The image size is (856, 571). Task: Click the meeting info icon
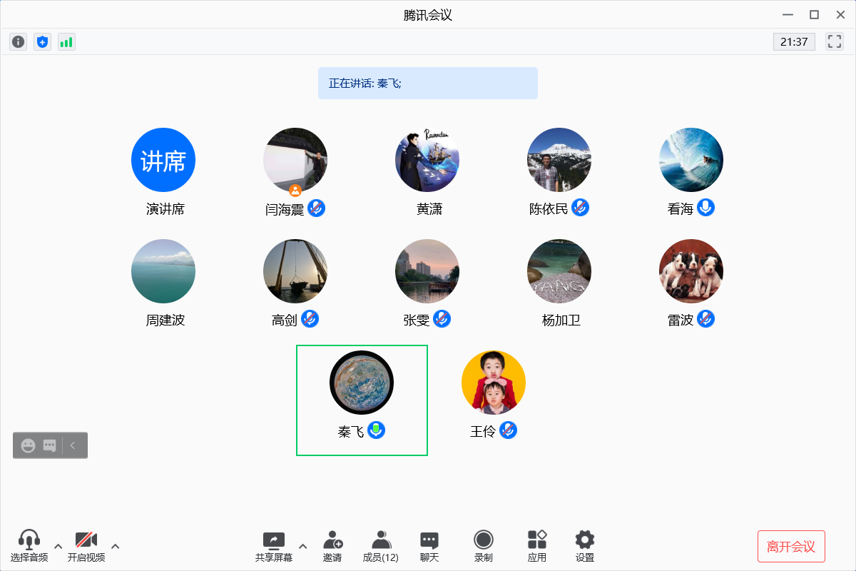pyautogui.click(x=19, y=42)
